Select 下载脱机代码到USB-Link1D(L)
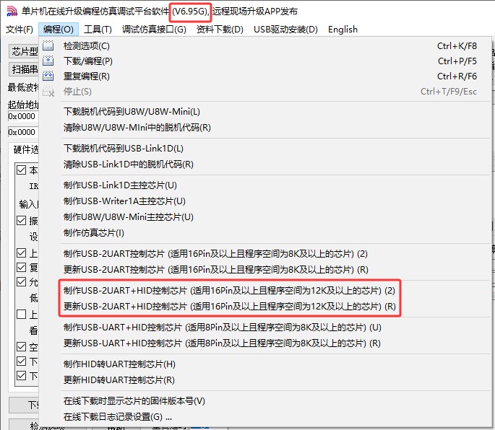 [265, 149]
